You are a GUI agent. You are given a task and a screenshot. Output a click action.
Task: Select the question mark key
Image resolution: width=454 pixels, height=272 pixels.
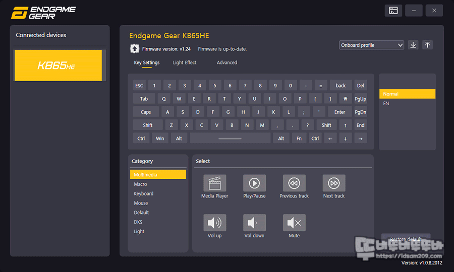tap(308, 125)
